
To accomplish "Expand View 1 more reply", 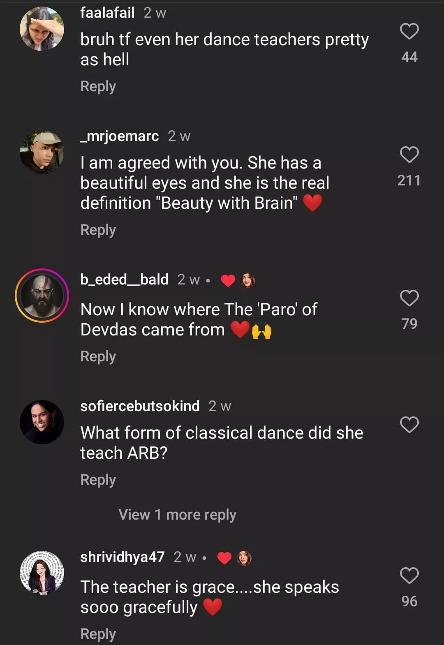I will tap(177, 514).
